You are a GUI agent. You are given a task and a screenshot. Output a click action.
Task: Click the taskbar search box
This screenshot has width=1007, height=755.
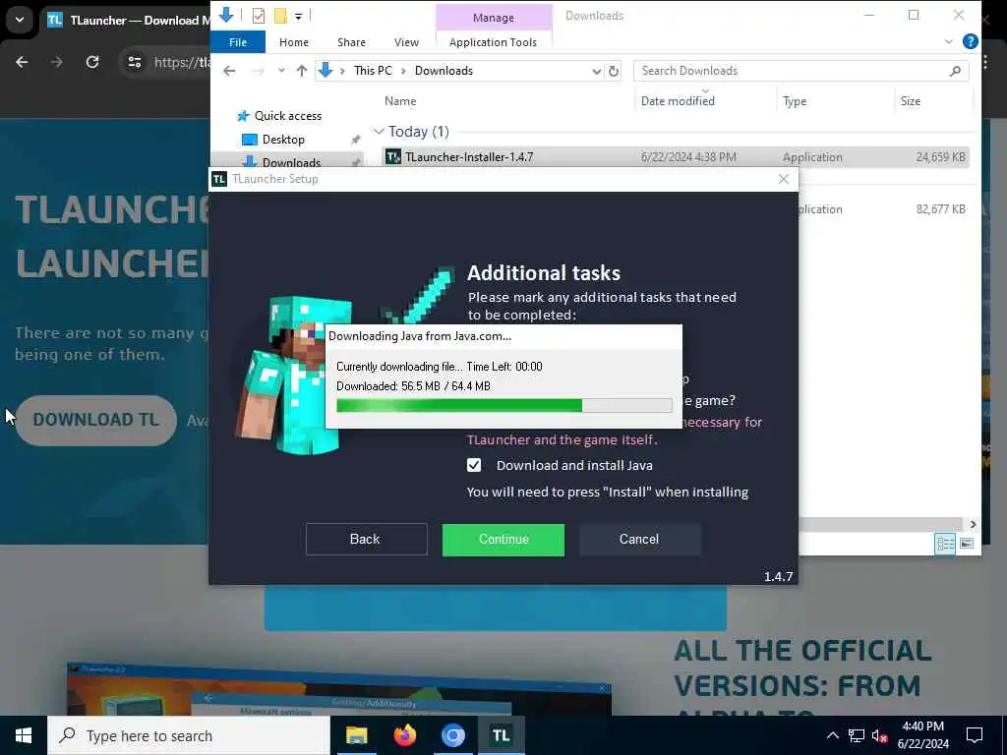tap(189, 735)
